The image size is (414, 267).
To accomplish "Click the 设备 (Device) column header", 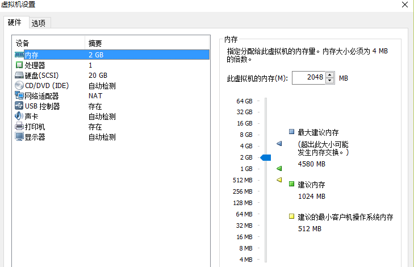I will point(23,43).
